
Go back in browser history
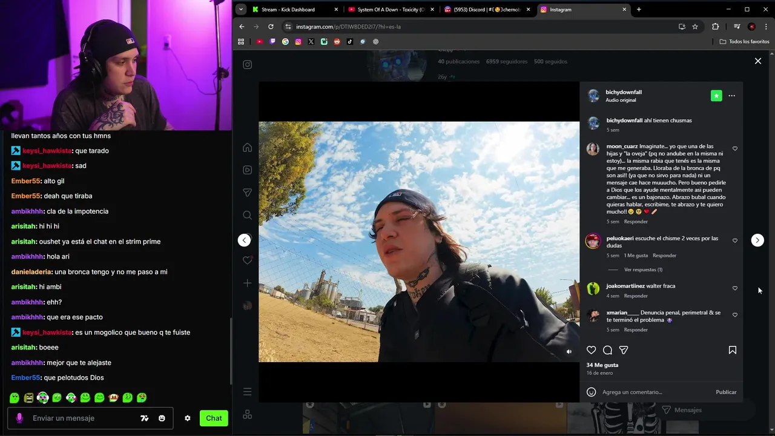coord(242,27)
